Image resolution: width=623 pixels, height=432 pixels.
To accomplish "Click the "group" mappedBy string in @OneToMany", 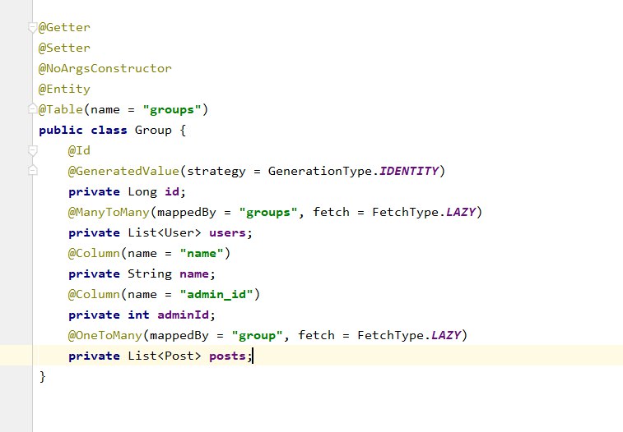I will click(257, 336).
